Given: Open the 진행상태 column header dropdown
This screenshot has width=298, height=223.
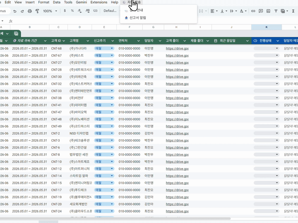Looking at the screenshot, I should (x=278, y=41).
